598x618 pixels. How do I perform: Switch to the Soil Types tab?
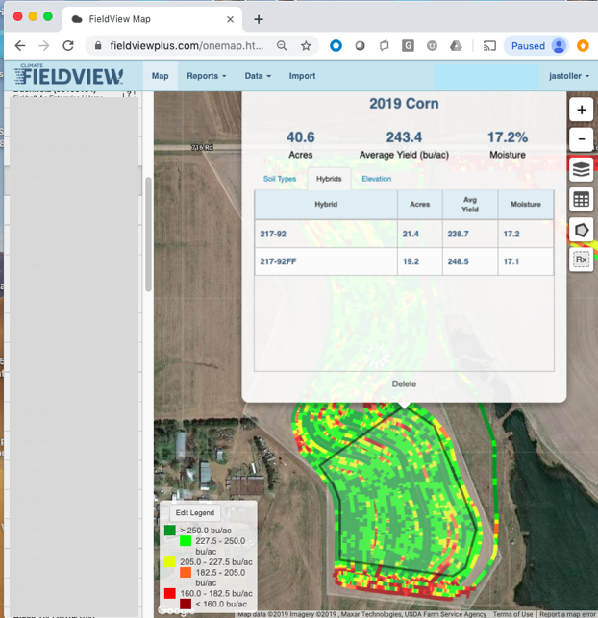280,179
